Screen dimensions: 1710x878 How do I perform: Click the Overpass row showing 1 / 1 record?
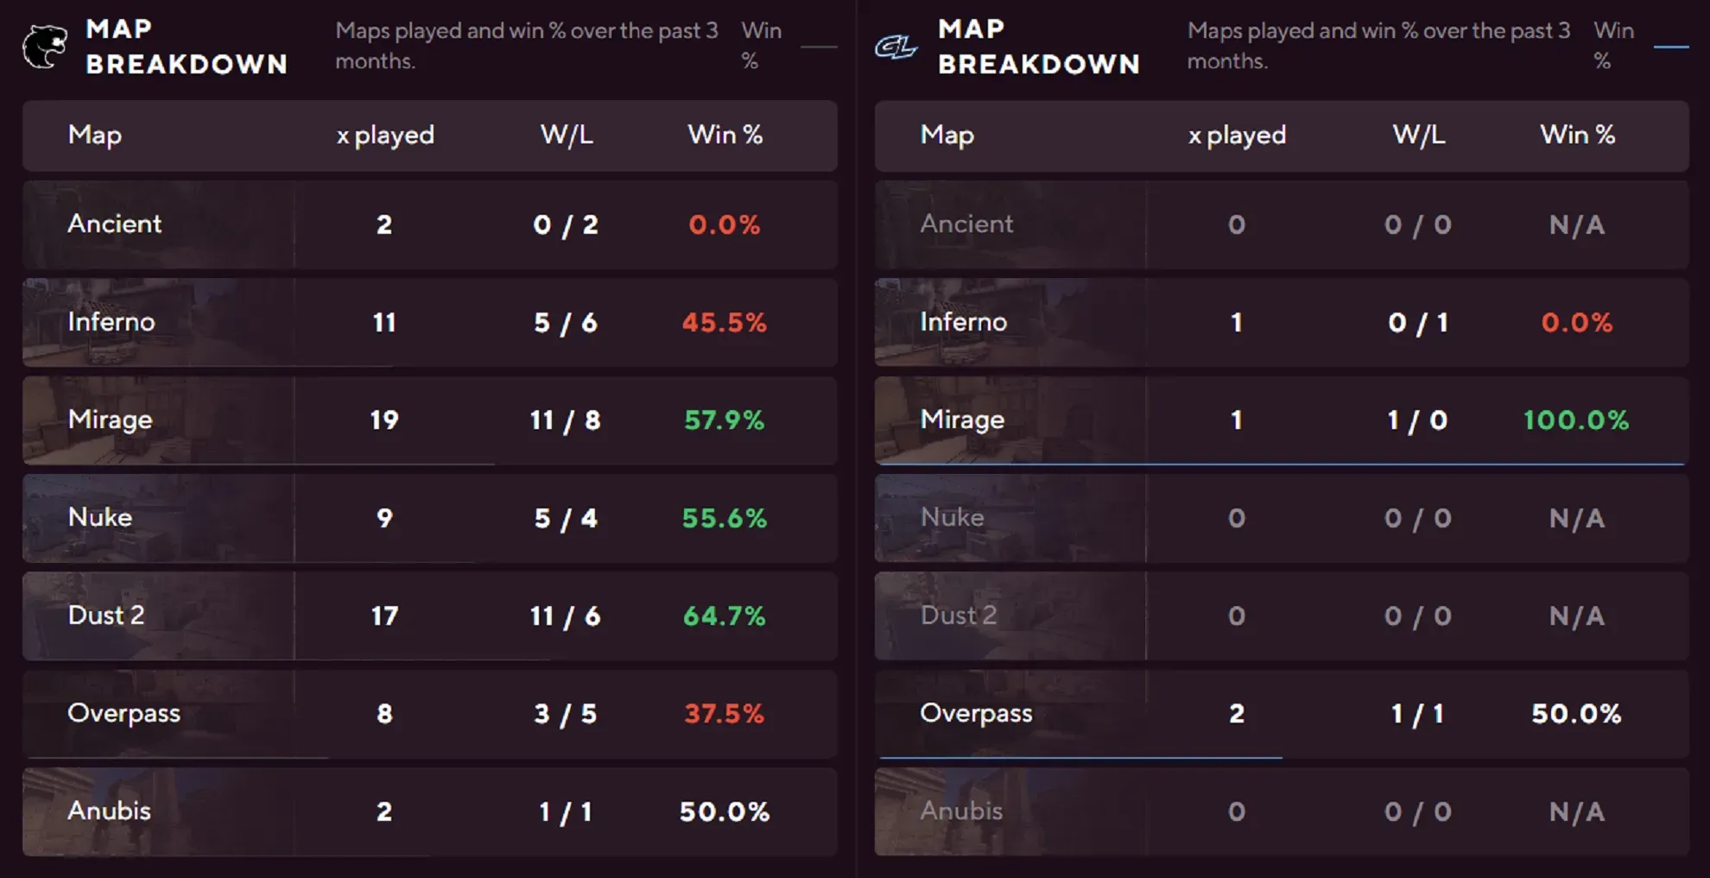point(1281,713)
